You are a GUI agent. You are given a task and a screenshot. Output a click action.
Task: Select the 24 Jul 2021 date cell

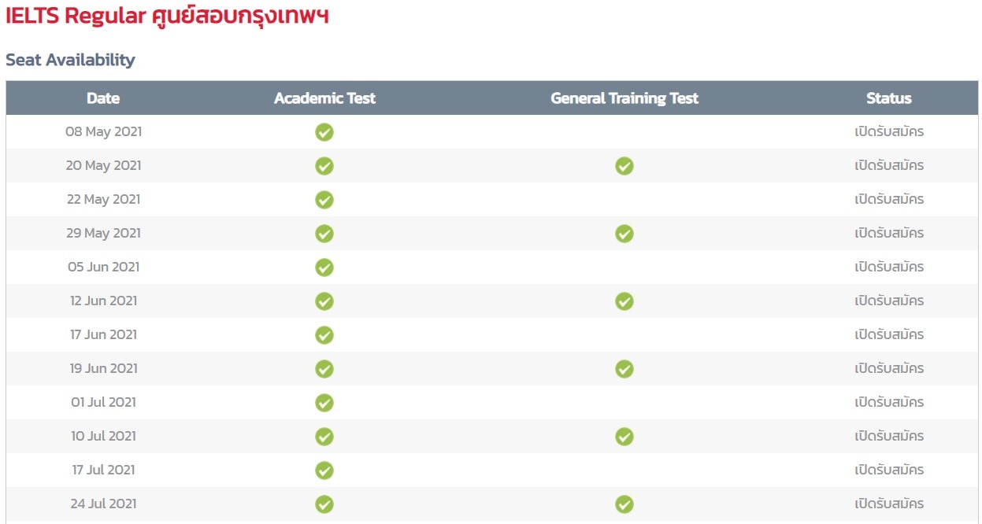point(104,504)
